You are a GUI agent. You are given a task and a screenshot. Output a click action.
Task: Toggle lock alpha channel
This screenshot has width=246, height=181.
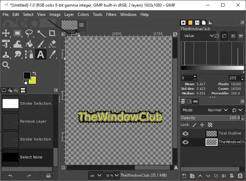210,125
